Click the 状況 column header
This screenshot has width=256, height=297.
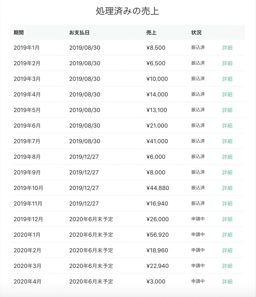[196, 32]
